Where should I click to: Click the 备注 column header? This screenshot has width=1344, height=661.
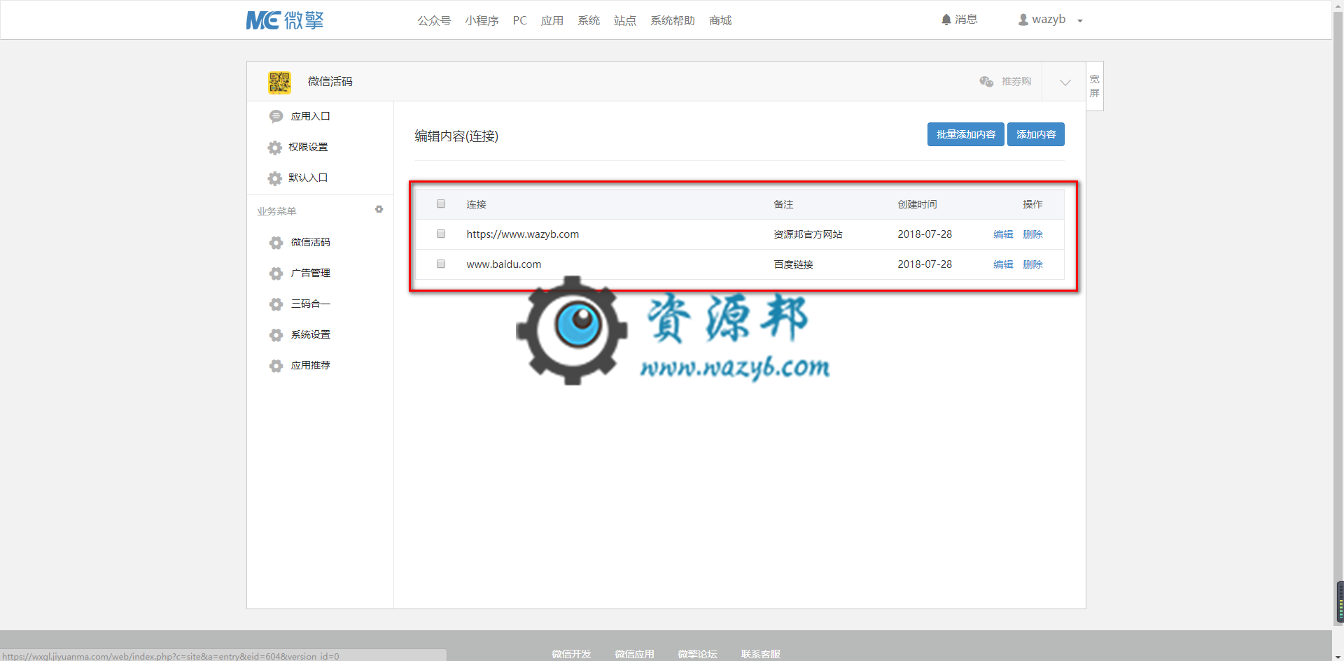783,204
